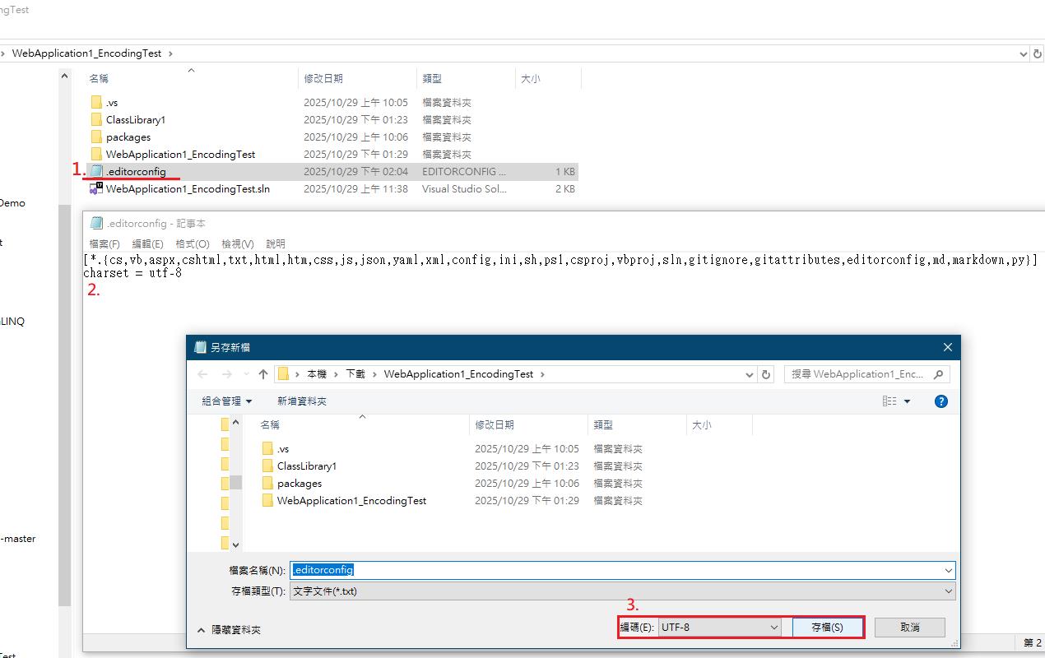Click the packages folder icon in dialog
Image resolution: width=1045 pixels, height=658 pixels.
[x=267, y=484]
